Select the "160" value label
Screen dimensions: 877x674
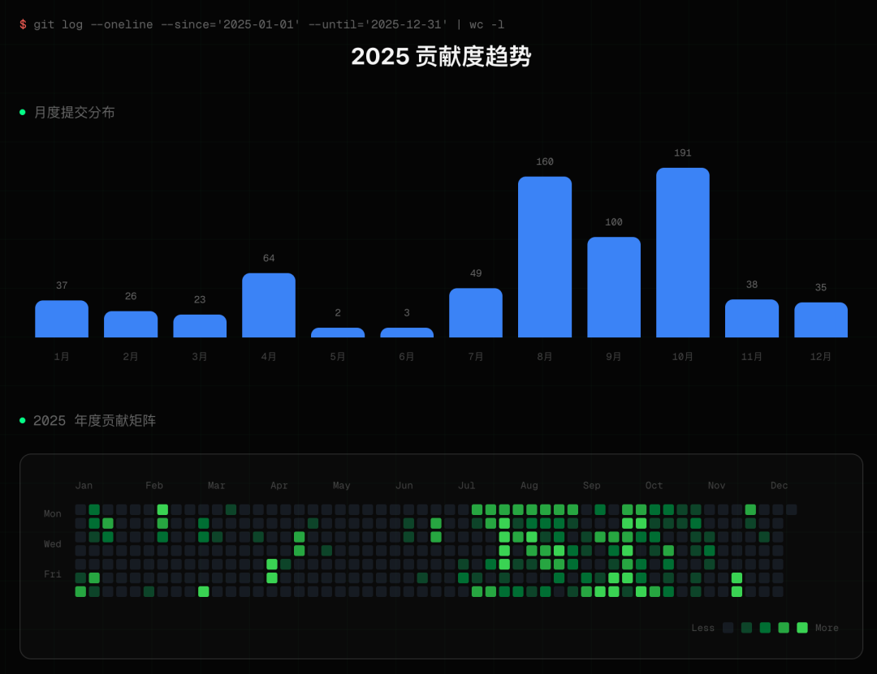click(x=545, y=161)
